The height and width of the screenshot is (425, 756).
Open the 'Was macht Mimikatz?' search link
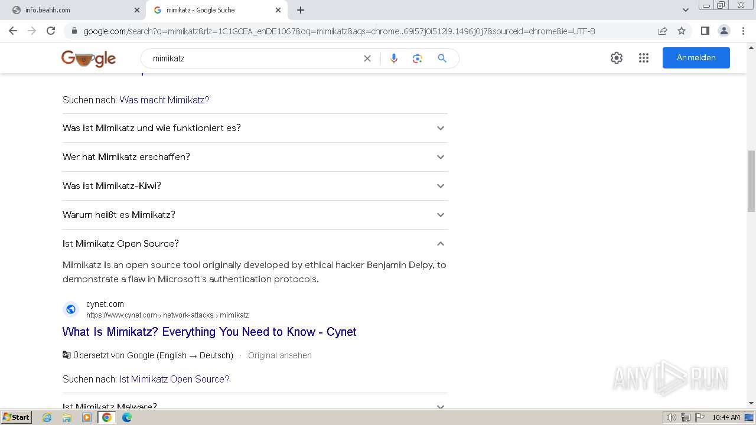pyautogui.click(x=164, y=100)
